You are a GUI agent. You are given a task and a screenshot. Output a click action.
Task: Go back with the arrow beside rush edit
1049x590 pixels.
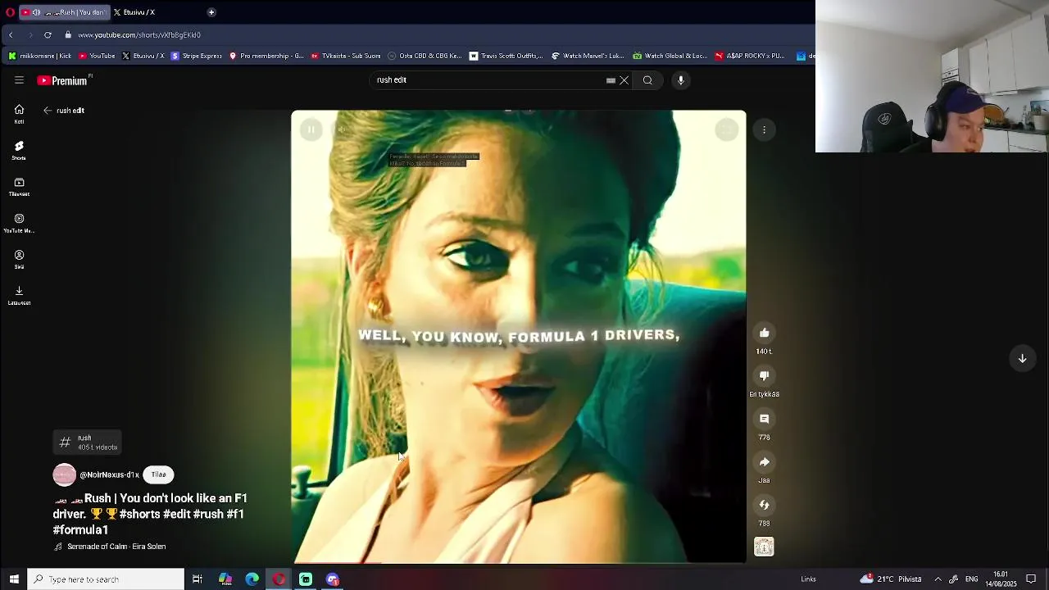click(x=48, y=111)
